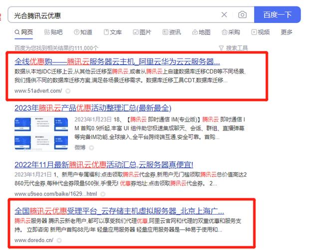Click the www.51advert.com/ URL
The width and height of the screenshot is (310, 250).
coord(38,91)
